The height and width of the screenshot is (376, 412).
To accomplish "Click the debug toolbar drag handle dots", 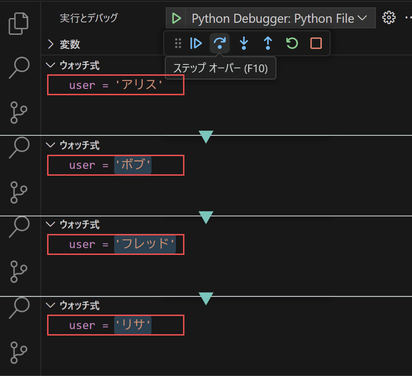I will click(178, 43).
